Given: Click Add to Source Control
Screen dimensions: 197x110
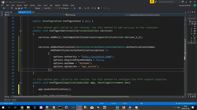Looking at the screenshot, I should point(186,103).
